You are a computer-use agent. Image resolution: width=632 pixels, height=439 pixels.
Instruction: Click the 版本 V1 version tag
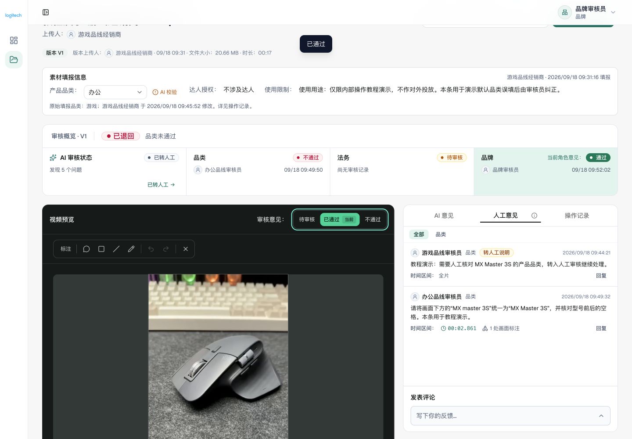click(55, 53)
